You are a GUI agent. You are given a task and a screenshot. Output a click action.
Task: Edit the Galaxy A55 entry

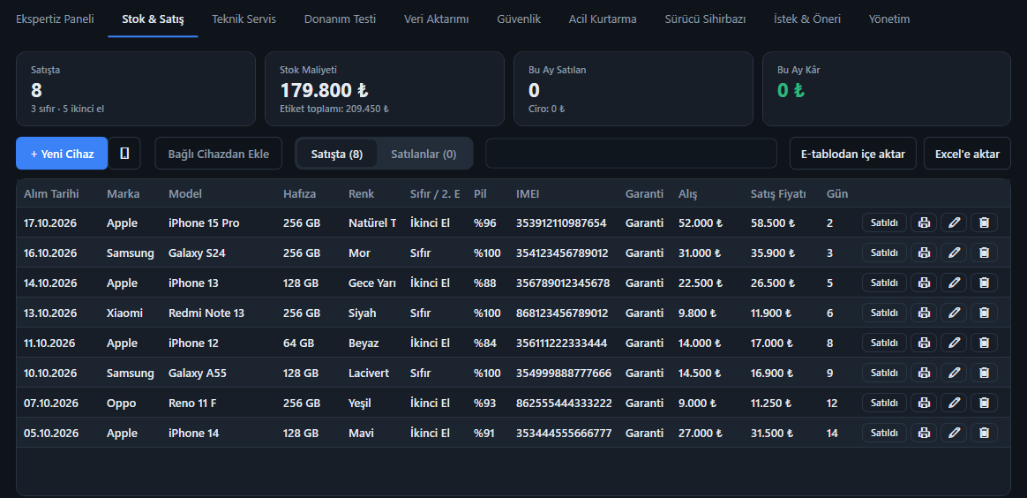(x=954, y=373)
